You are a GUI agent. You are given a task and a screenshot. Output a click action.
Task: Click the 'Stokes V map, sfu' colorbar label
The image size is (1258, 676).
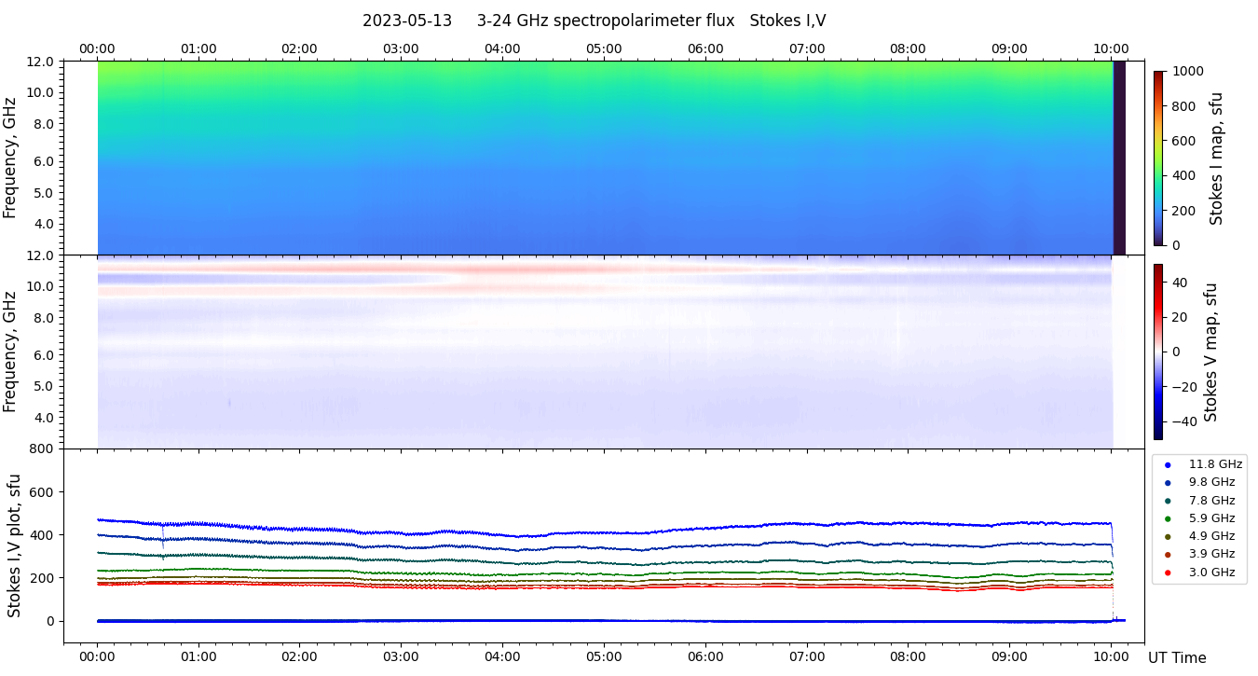1210,352
